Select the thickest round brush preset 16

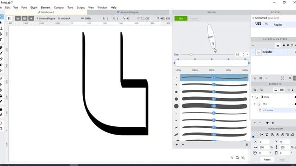pyautogui.click(x=214, y=106)
